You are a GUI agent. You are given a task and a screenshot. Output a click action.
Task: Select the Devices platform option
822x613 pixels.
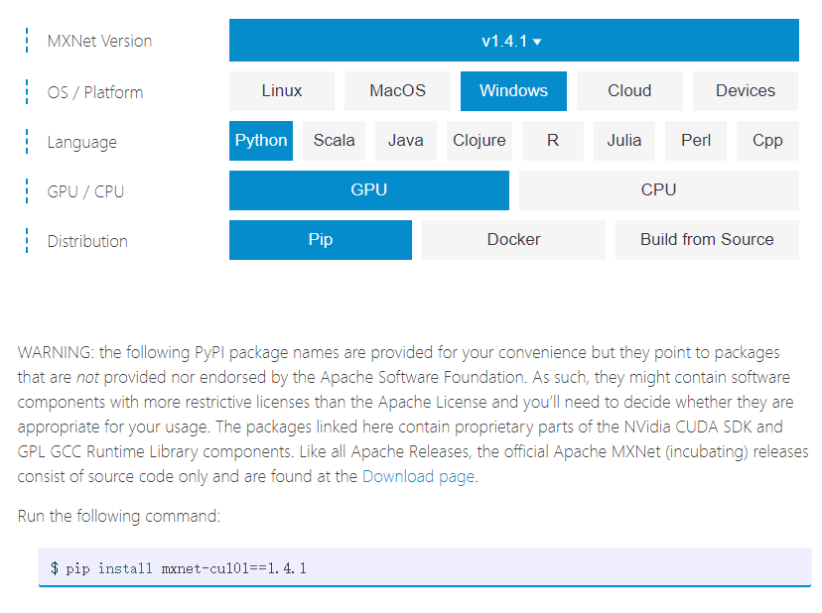point(745,90)
